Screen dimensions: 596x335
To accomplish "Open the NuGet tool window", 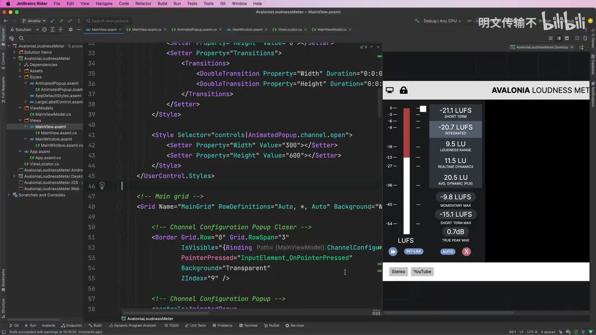I will click(x=271, y=326).
